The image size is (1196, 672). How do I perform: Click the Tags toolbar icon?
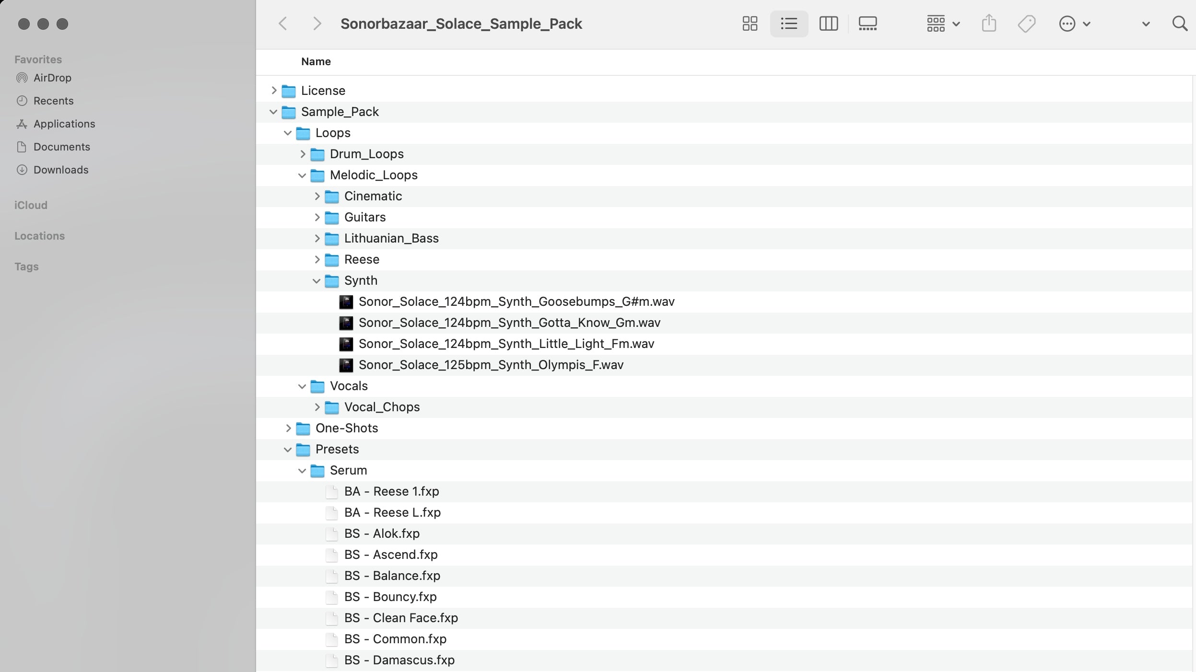[x=1026, y=23]
